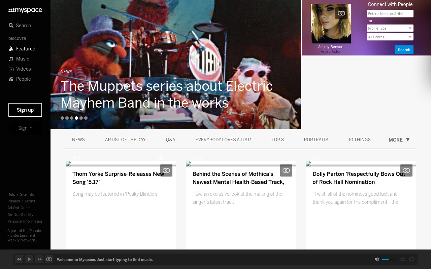Open the Music section
Viewport: 431px width, 269px height.
(19, 59)
